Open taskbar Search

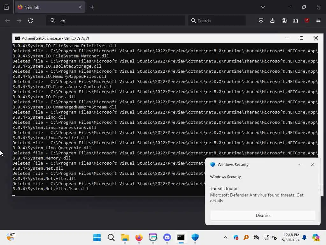(111, 237)
